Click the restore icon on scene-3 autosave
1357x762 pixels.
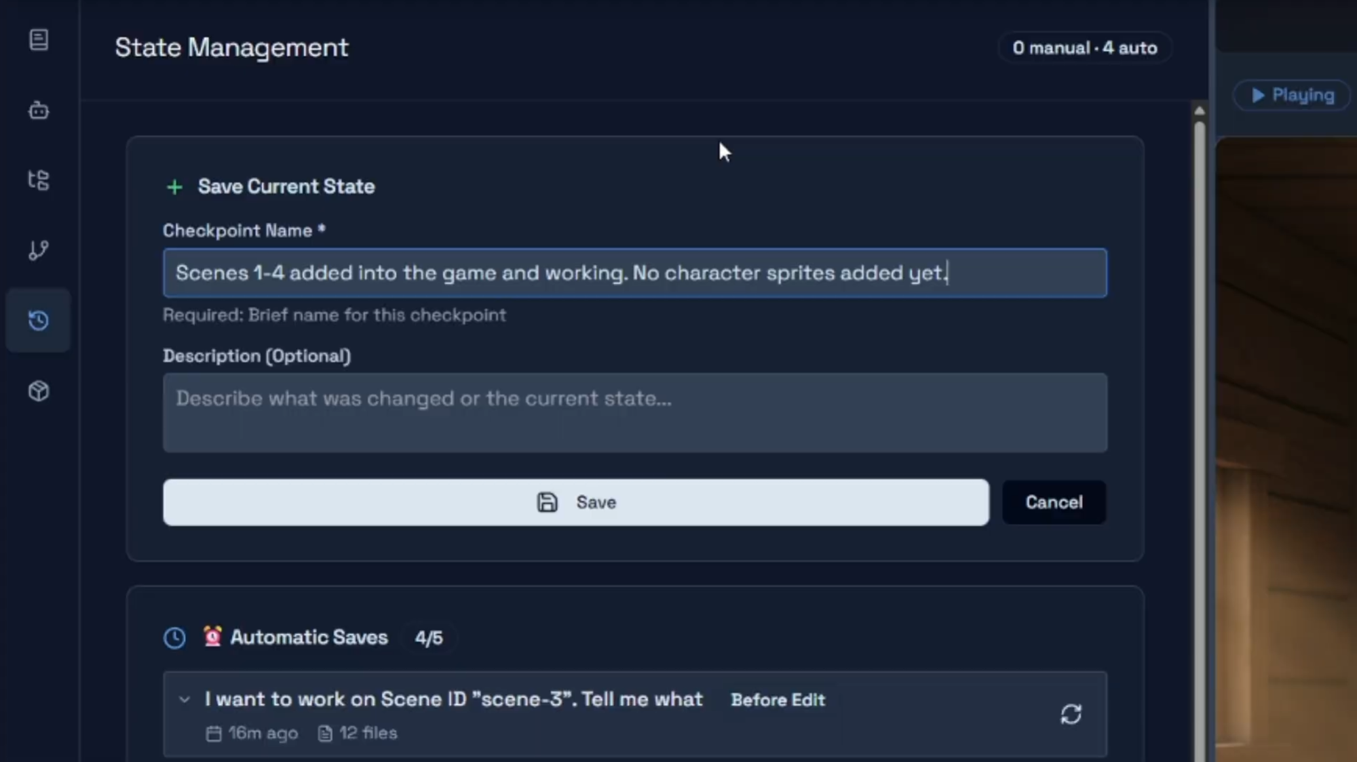[x=1071, y=714]
